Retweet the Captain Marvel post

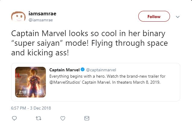(x=38, y=119)
